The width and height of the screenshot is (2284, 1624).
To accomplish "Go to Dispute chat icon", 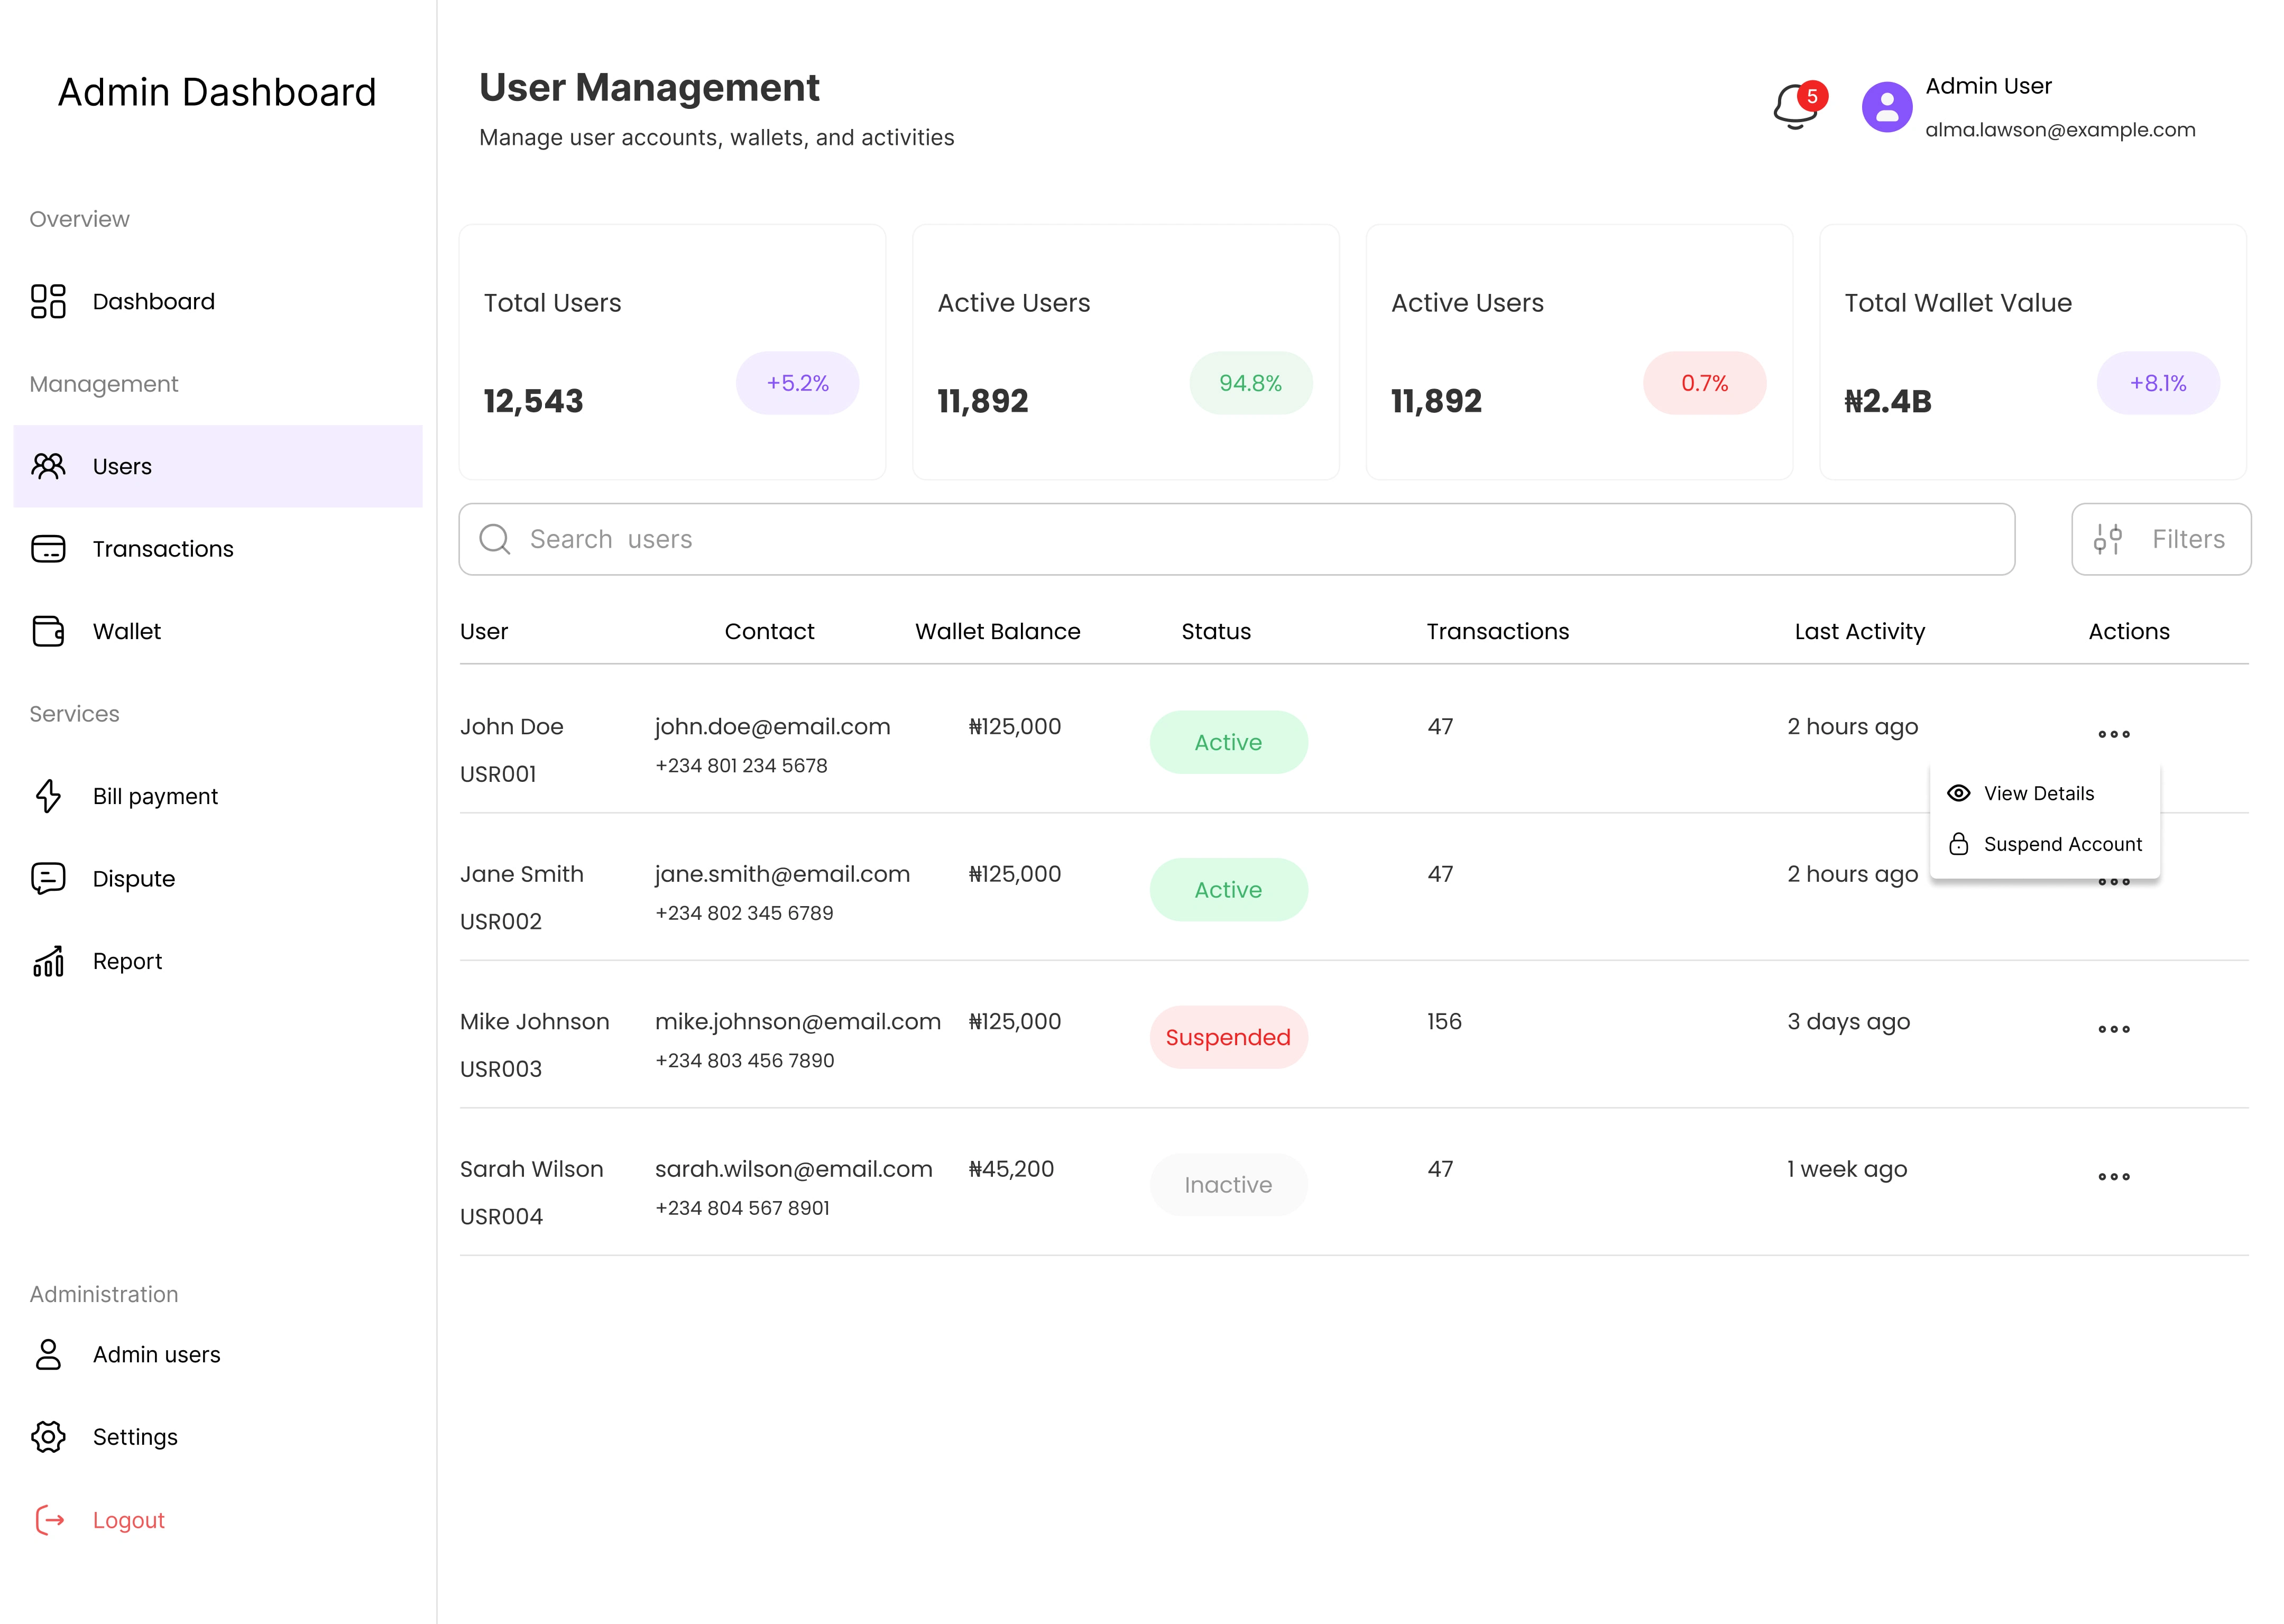I will [48, 878].
